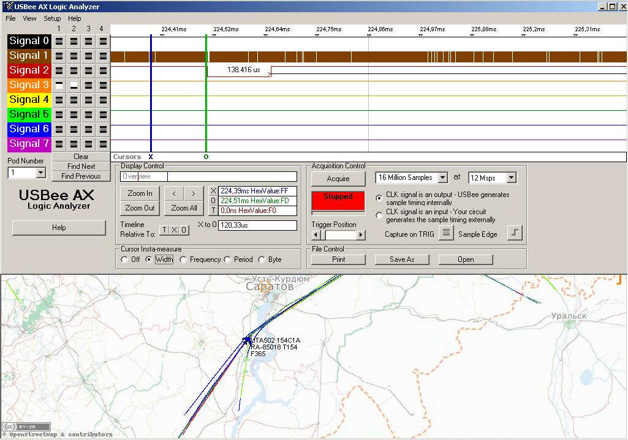The height and width of the screenshot is (440, 628).
Task: Click Signal 3 trigger column 3 icon
Action: click(x=88, y=85)
